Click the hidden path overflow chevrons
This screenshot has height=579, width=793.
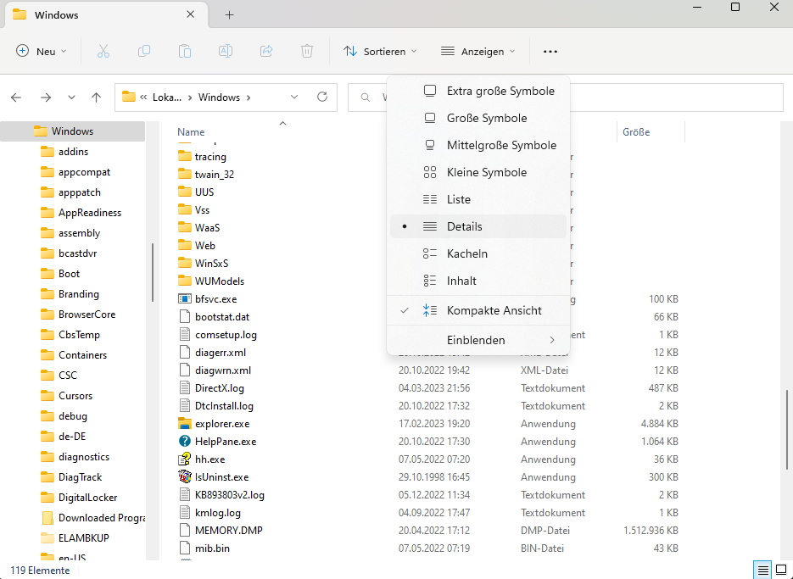pos(143,97)
